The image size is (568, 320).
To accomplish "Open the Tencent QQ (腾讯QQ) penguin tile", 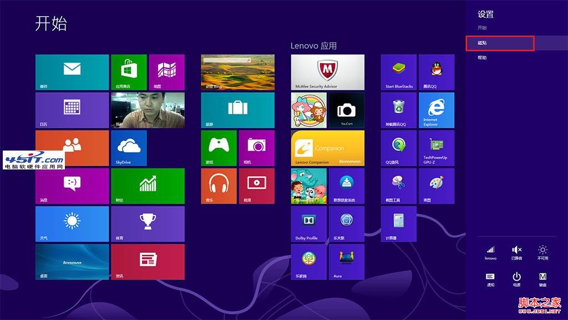I will [x=437, y=72].
